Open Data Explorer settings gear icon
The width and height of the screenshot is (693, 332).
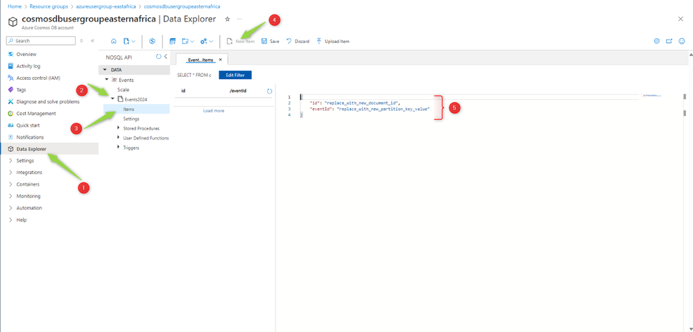pyautogui.click(x=656, y=41)
